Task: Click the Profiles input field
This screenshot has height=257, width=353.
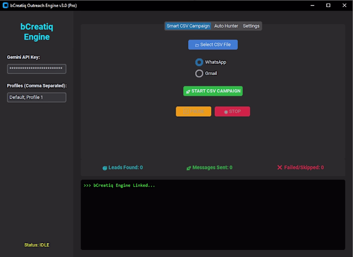Action: tap(37, 98)
